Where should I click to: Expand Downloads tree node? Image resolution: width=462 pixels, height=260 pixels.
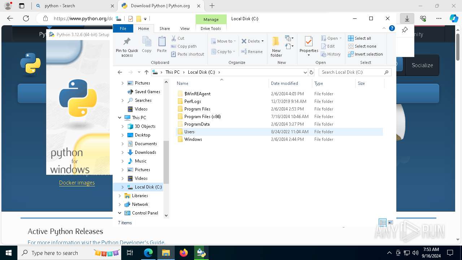point(123,152)
